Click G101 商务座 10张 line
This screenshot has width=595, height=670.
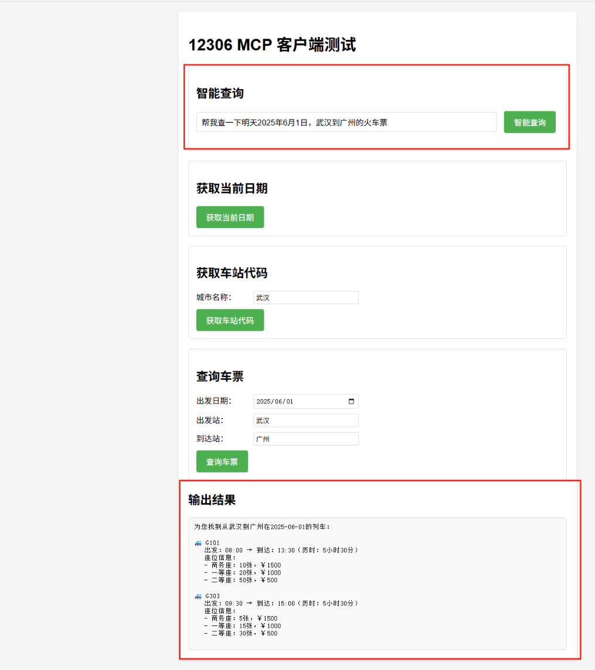point(243,565)
